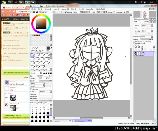Open the first [None] brush shape dropdown
The height and width of the screenshot is (131, 158).
click(37, 84)
